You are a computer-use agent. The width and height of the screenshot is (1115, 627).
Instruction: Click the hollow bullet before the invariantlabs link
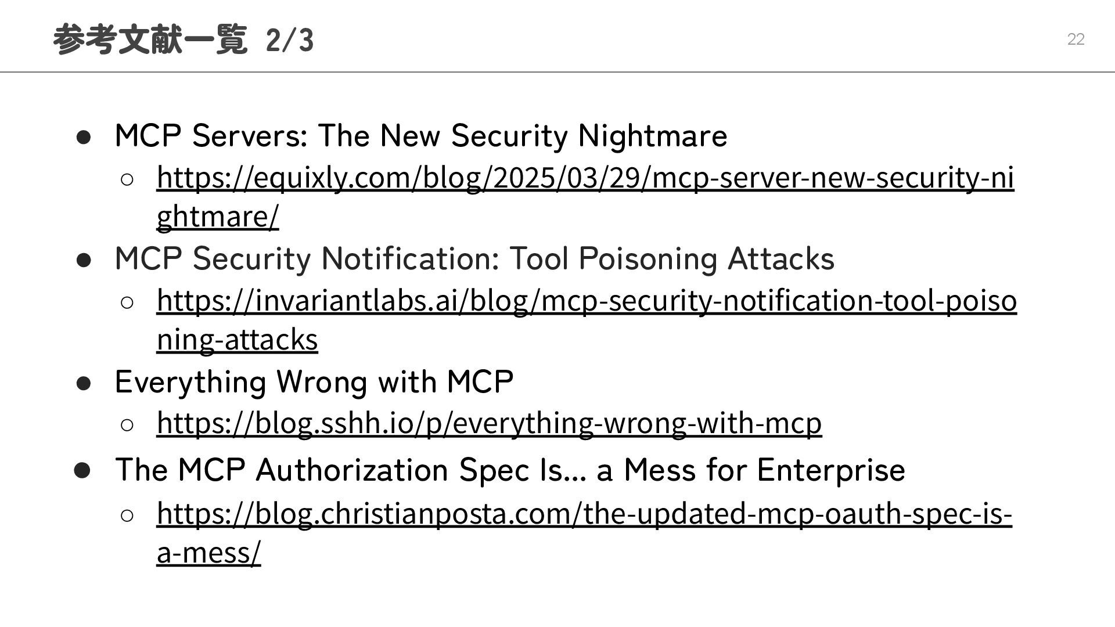tap(127, 302)
